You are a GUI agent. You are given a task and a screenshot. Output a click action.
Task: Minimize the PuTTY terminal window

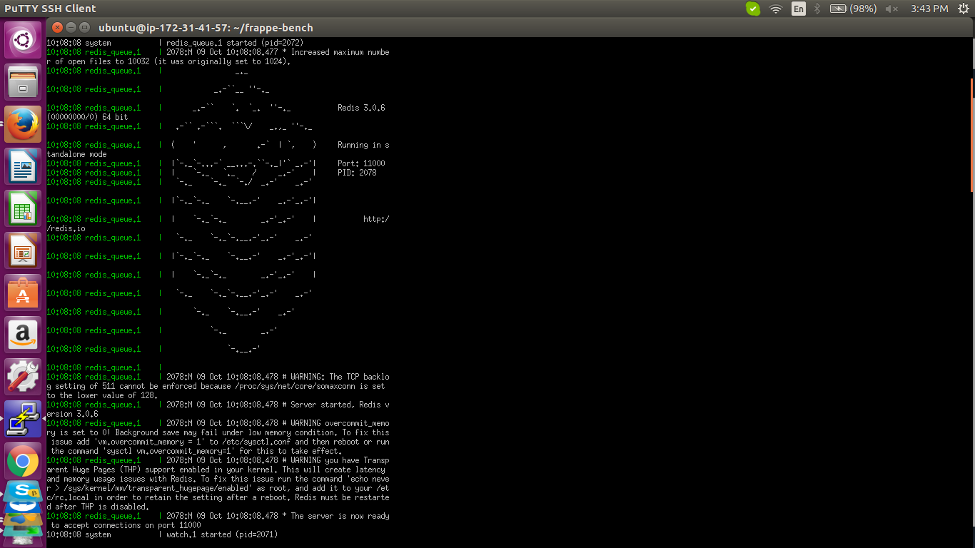[x=71, y=27]
